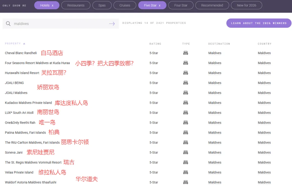Open The St. Regis Maldives Vommuli Resort
Image resolution: width=292 pixels, height=186 pixels.
[x=33, y=162]
